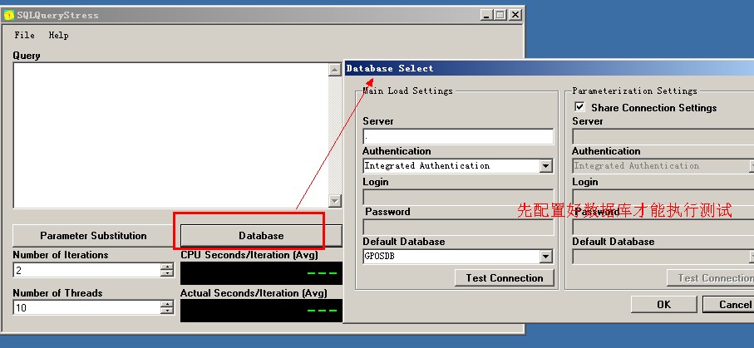Open the Integrated Authentication dropdown
The width and height of the screenshot is (754, 348).
click(x=545, y=166)
